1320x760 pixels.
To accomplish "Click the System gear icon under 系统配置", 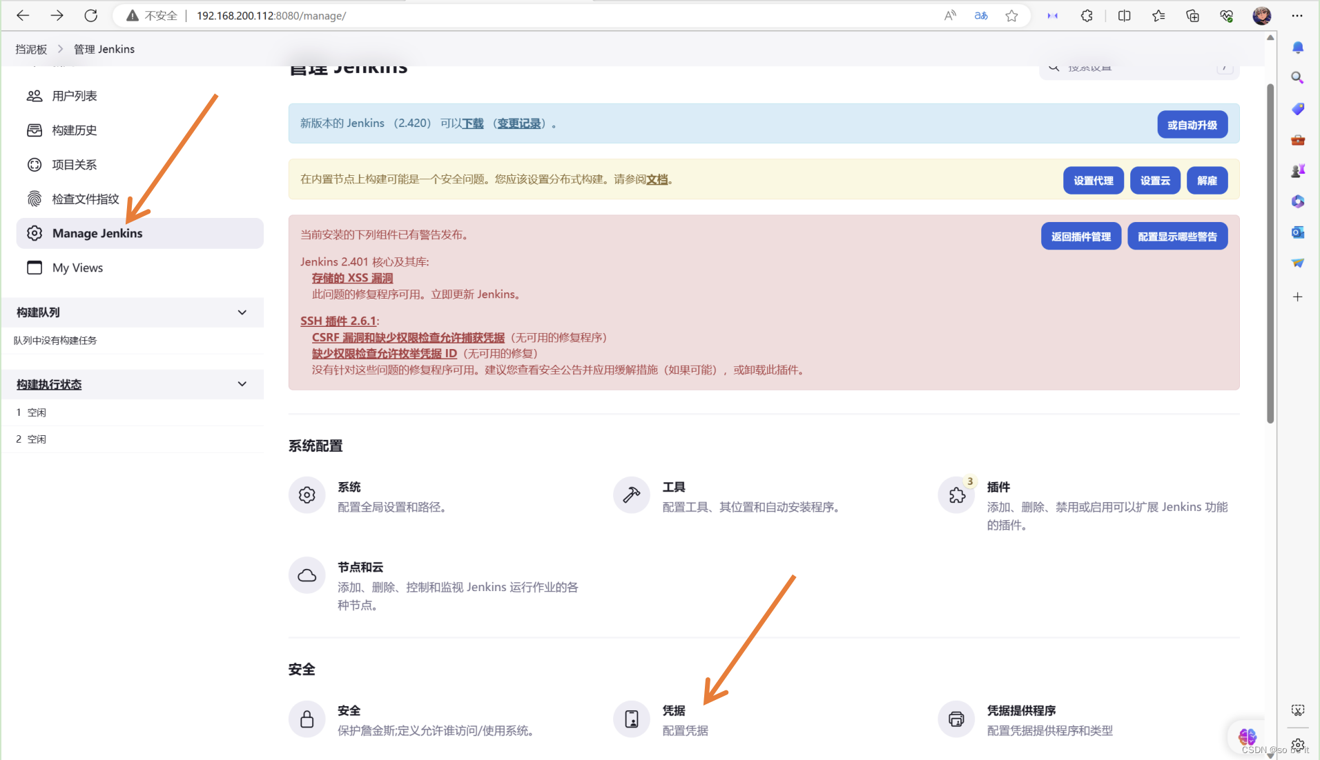I will [x=307, y=494].
